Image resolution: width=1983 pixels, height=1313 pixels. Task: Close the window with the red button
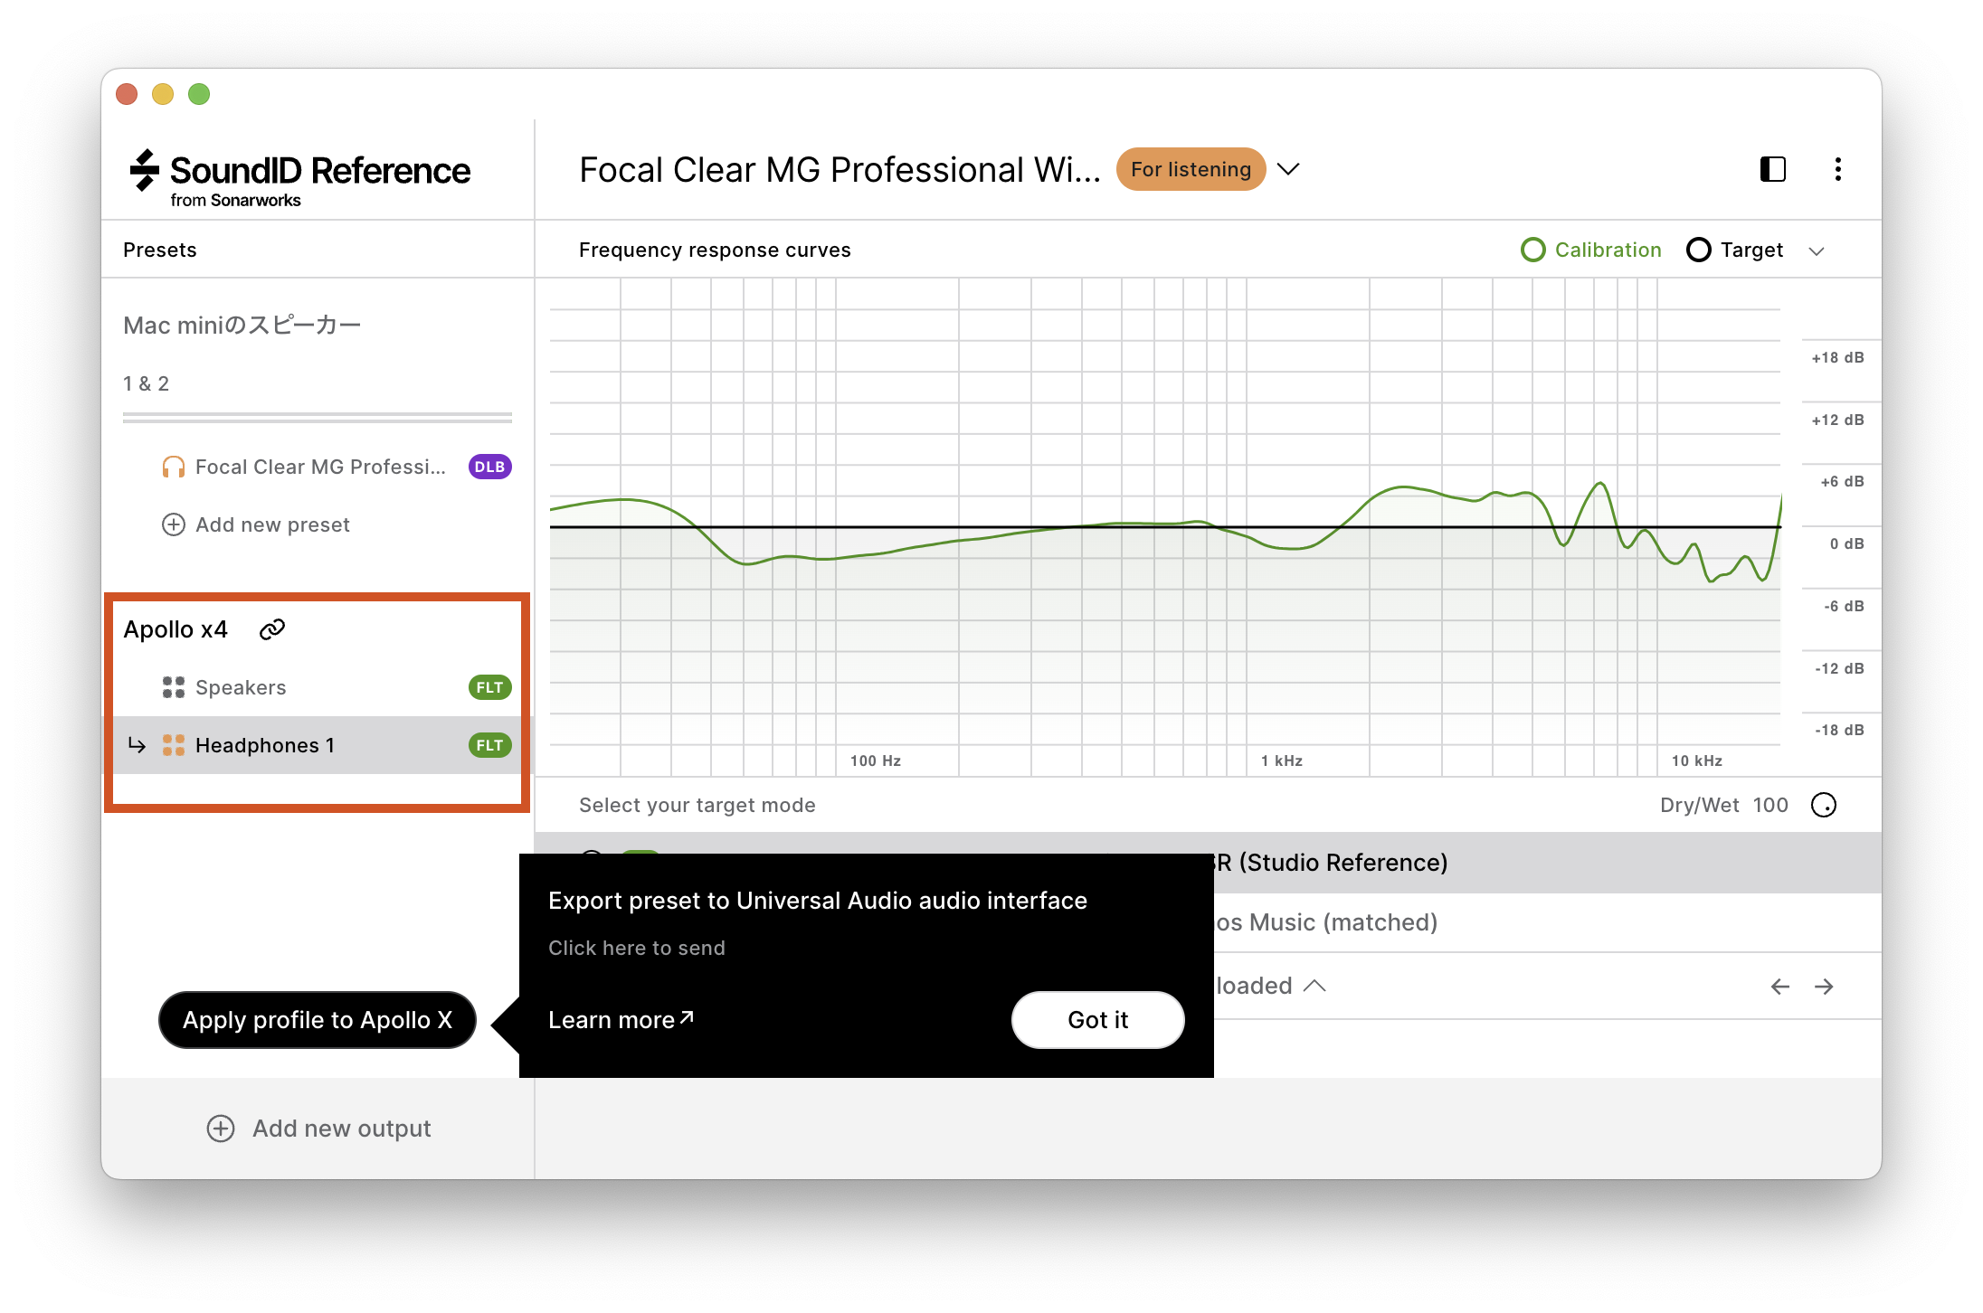[x=127, y=94]
